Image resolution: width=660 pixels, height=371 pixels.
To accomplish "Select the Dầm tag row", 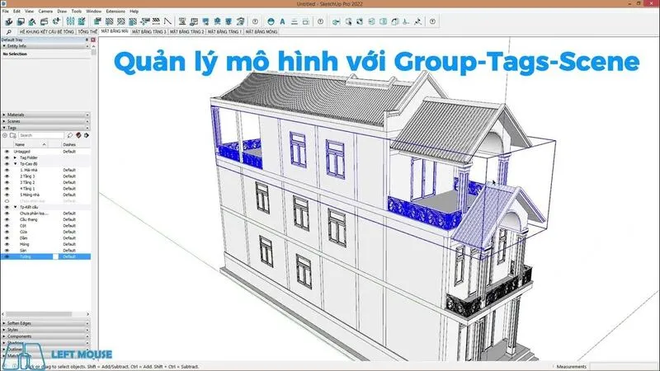I will coord(45,238).
